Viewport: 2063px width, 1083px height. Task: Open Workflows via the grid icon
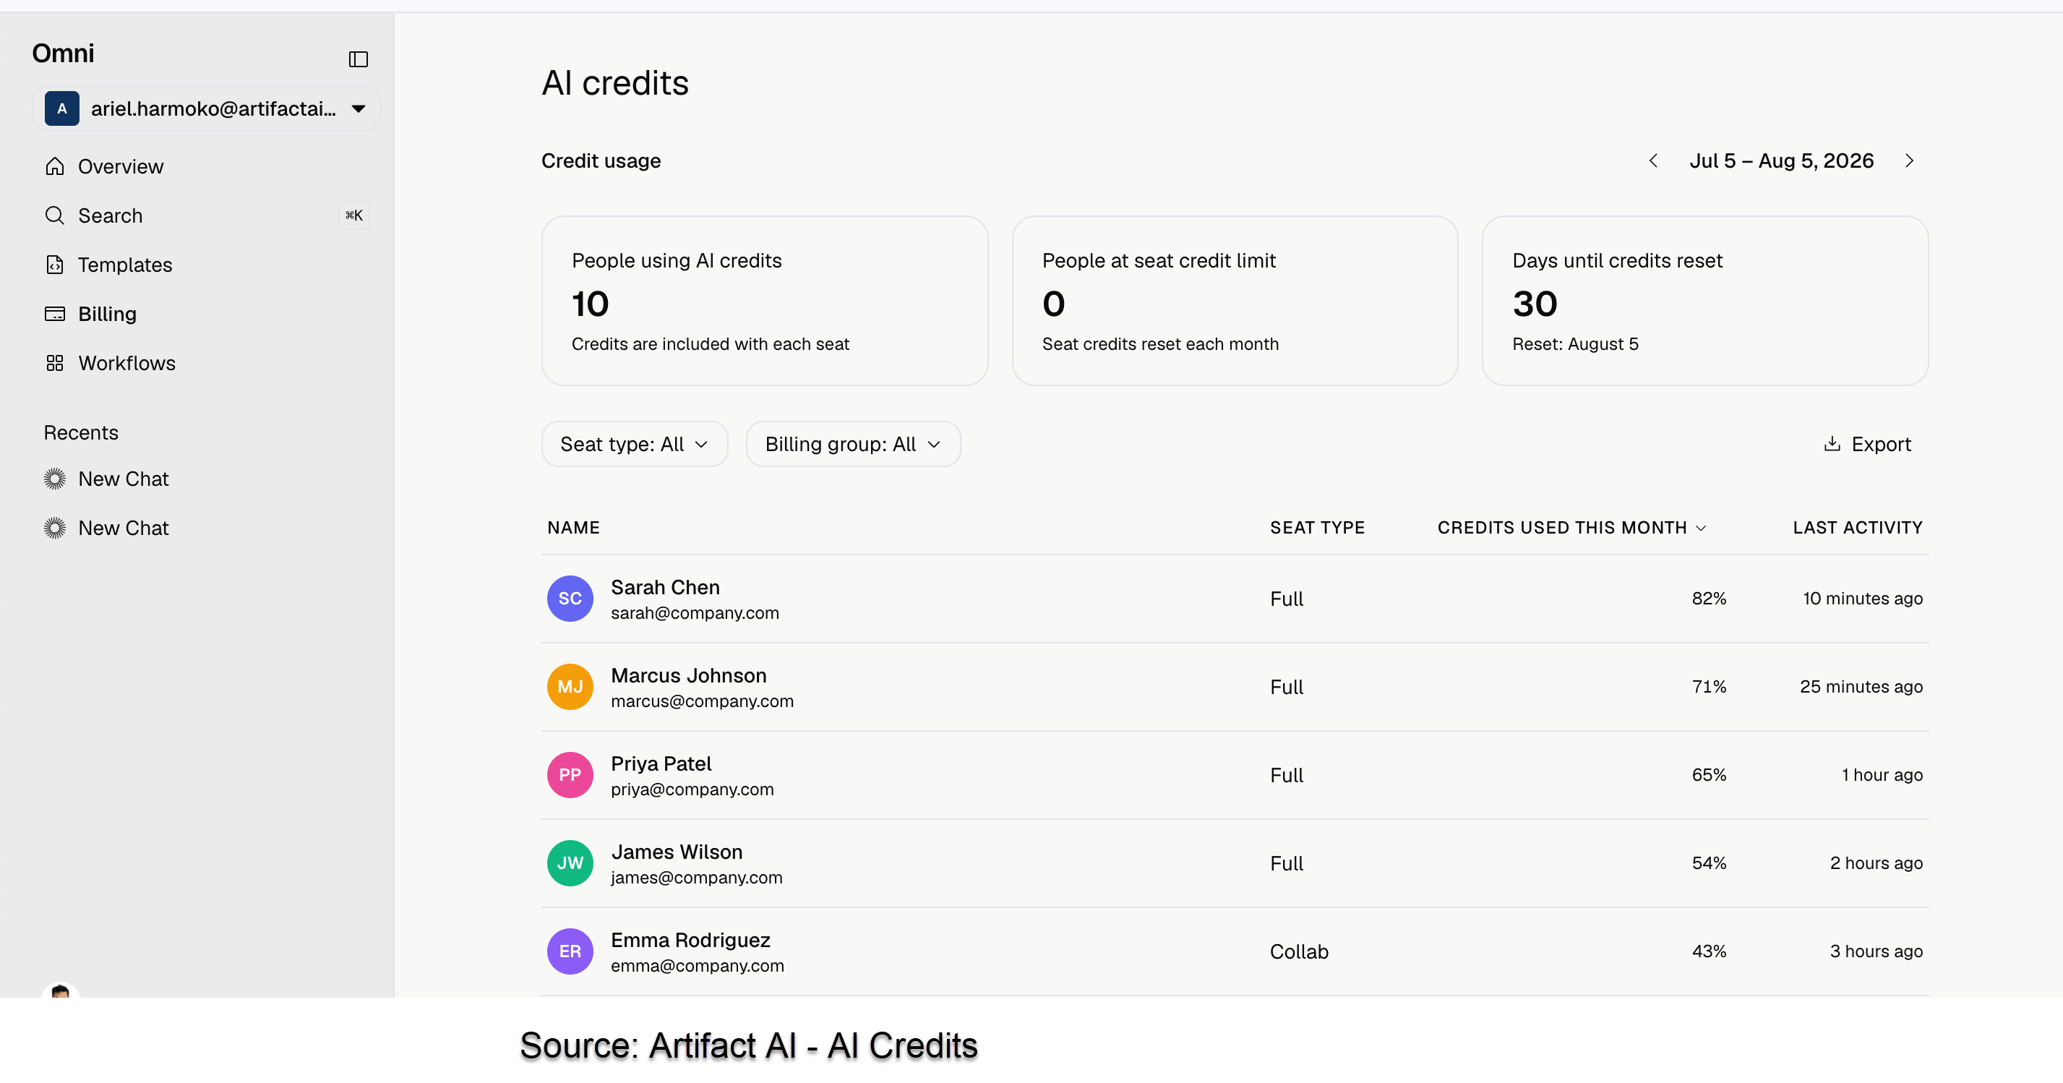pyautogui.click(x=54, y=363)
